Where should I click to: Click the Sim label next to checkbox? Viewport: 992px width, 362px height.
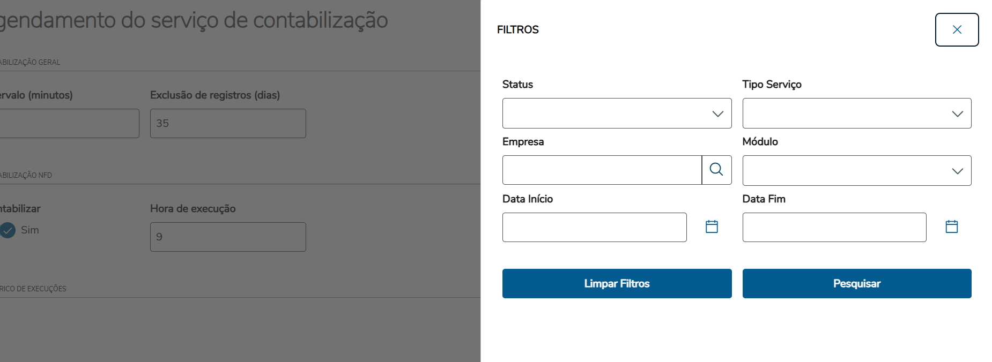[30, 230]
